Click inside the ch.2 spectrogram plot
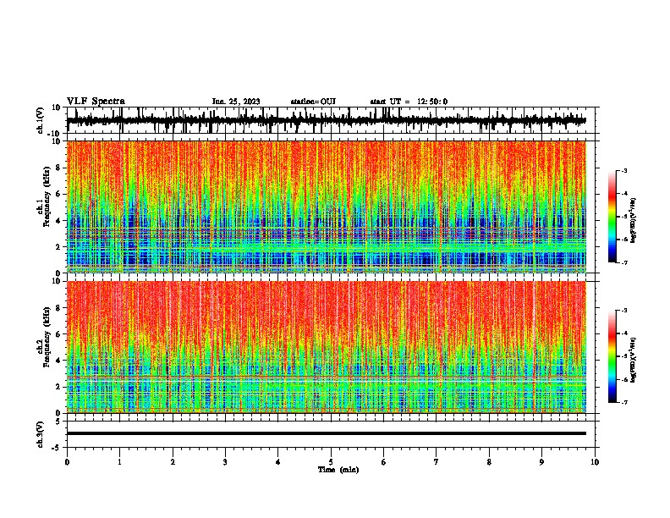 (327, 347)
